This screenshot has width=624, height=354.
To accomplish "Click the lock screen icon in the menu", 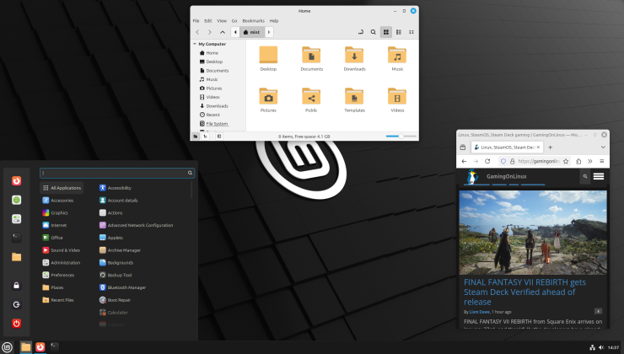I will (x=16, y=286).
